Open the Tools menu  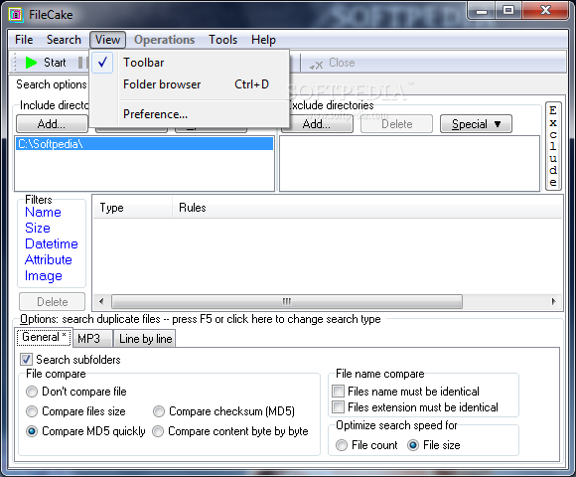point(223,40)
